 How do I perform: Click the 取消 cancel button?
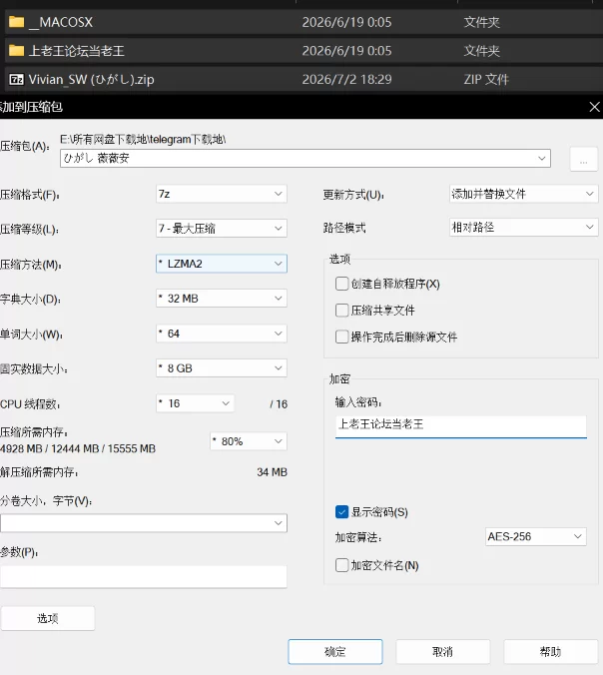click(x=443, y=652)
